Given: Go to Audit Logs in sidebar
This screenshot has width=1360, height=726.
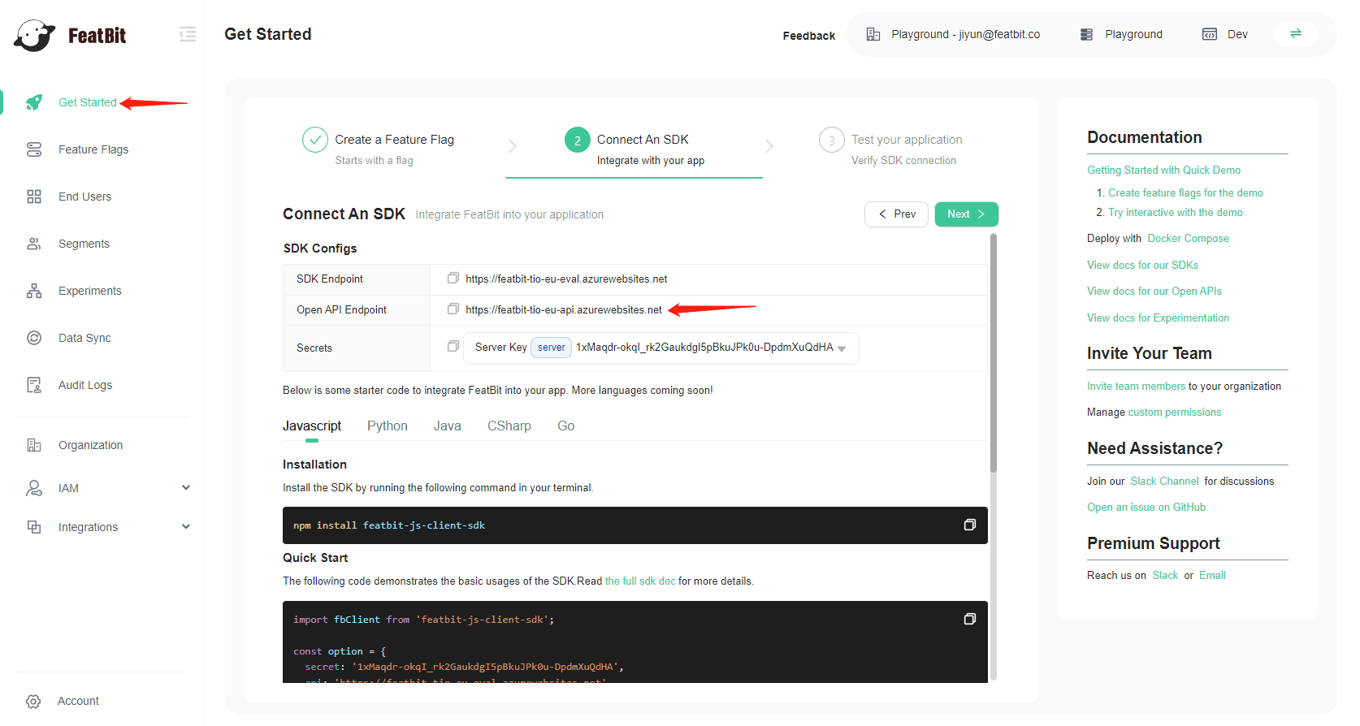Looking at the screenshot, I should click(x=85, y=385).
